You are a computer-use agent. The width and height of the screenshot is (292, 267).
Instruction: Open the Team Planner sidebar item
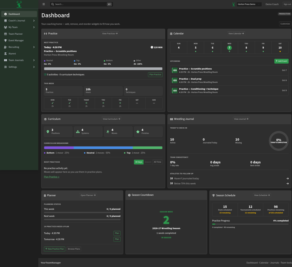click(x=19, y=34)
